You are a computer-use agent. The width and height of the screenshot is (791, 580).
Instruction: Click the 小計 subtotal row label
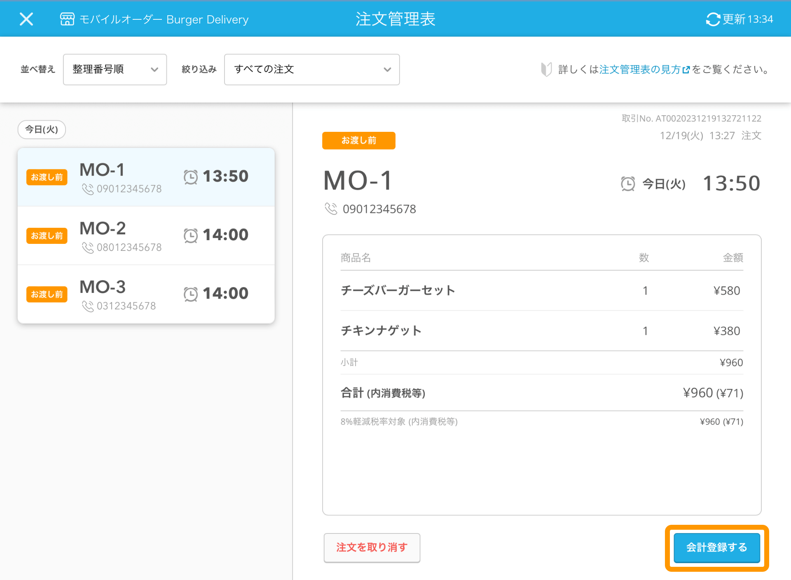click(349, 362)
